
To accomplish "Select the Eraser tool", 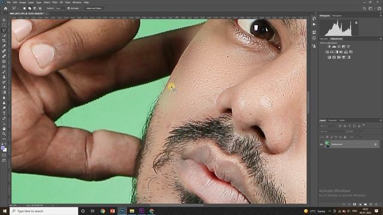I will [4, 87].
